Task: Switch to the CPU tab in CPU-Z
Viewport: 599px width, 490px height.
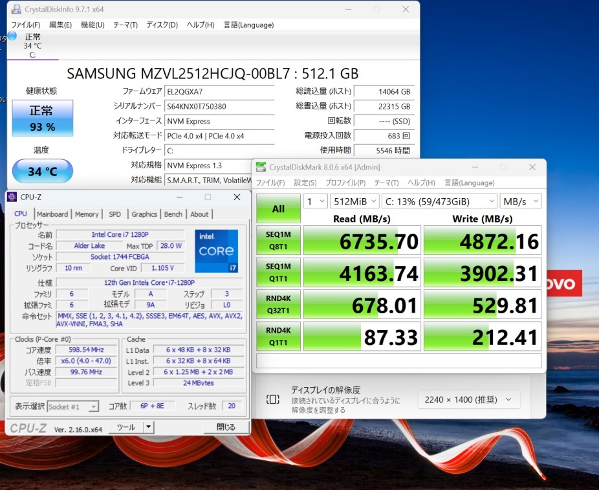Action: (21, 214)
